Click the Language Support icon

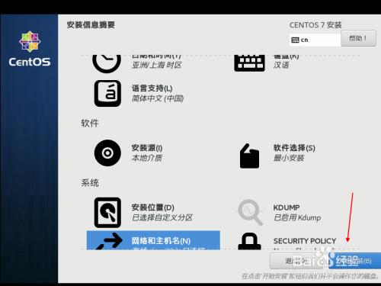107,93
